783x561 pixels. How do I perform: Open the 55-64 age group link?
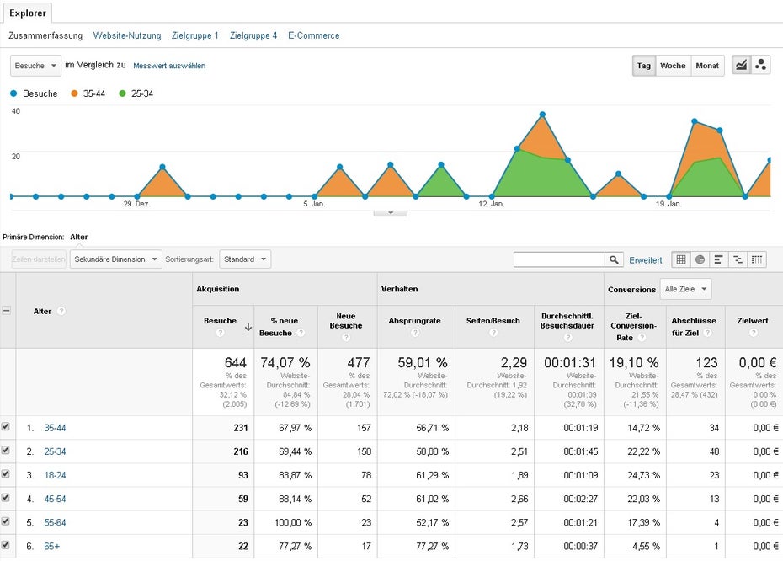pyautogui.click(x=55, y=522)
